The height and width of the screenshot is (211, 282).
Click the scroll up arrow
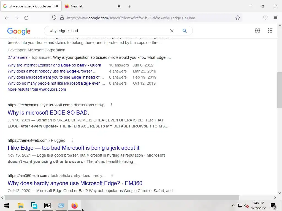[280, 26]
